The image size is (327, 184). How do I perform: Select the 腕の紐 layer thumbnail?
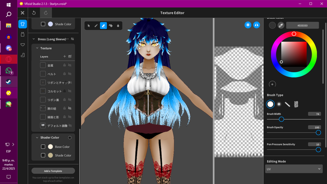click(43, 108)
